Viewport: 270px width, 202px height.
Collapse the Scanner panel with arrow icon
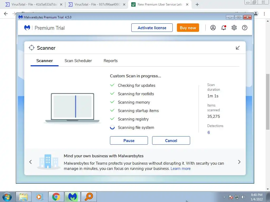(x=238, y=48)
